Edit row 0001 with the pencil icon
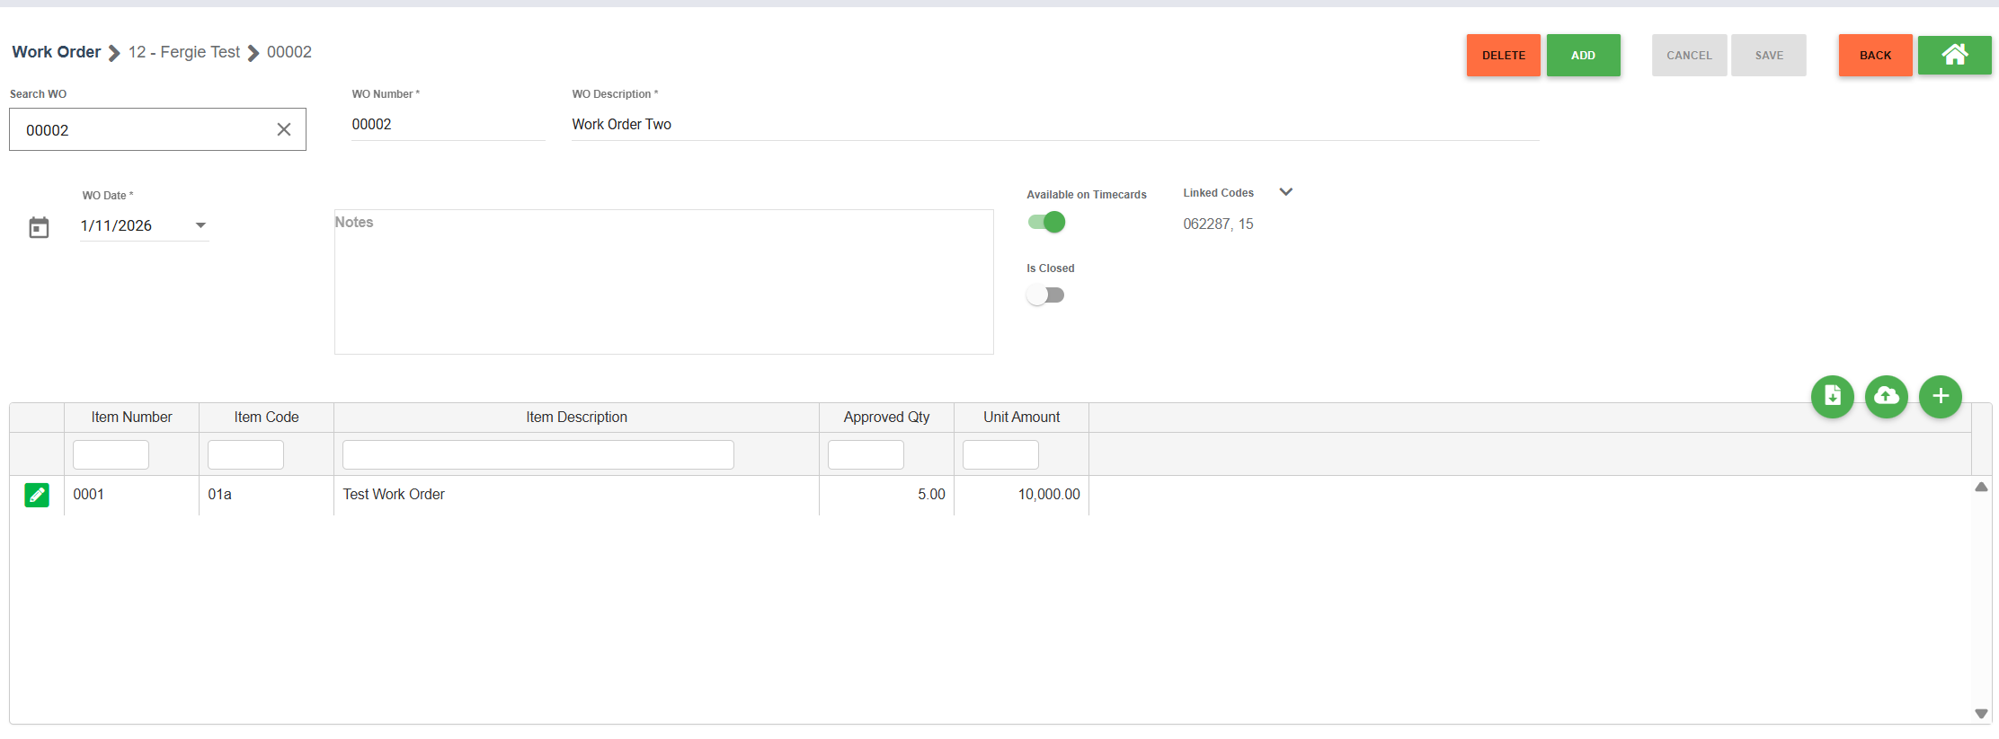This screenshot has height=739, width=1999. coord(37,495)
